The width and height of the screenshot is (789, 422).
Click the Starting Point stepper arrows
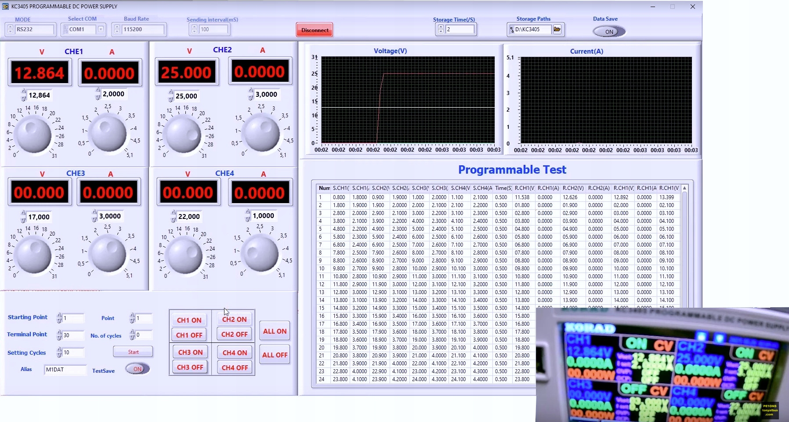tap(59, 318)
